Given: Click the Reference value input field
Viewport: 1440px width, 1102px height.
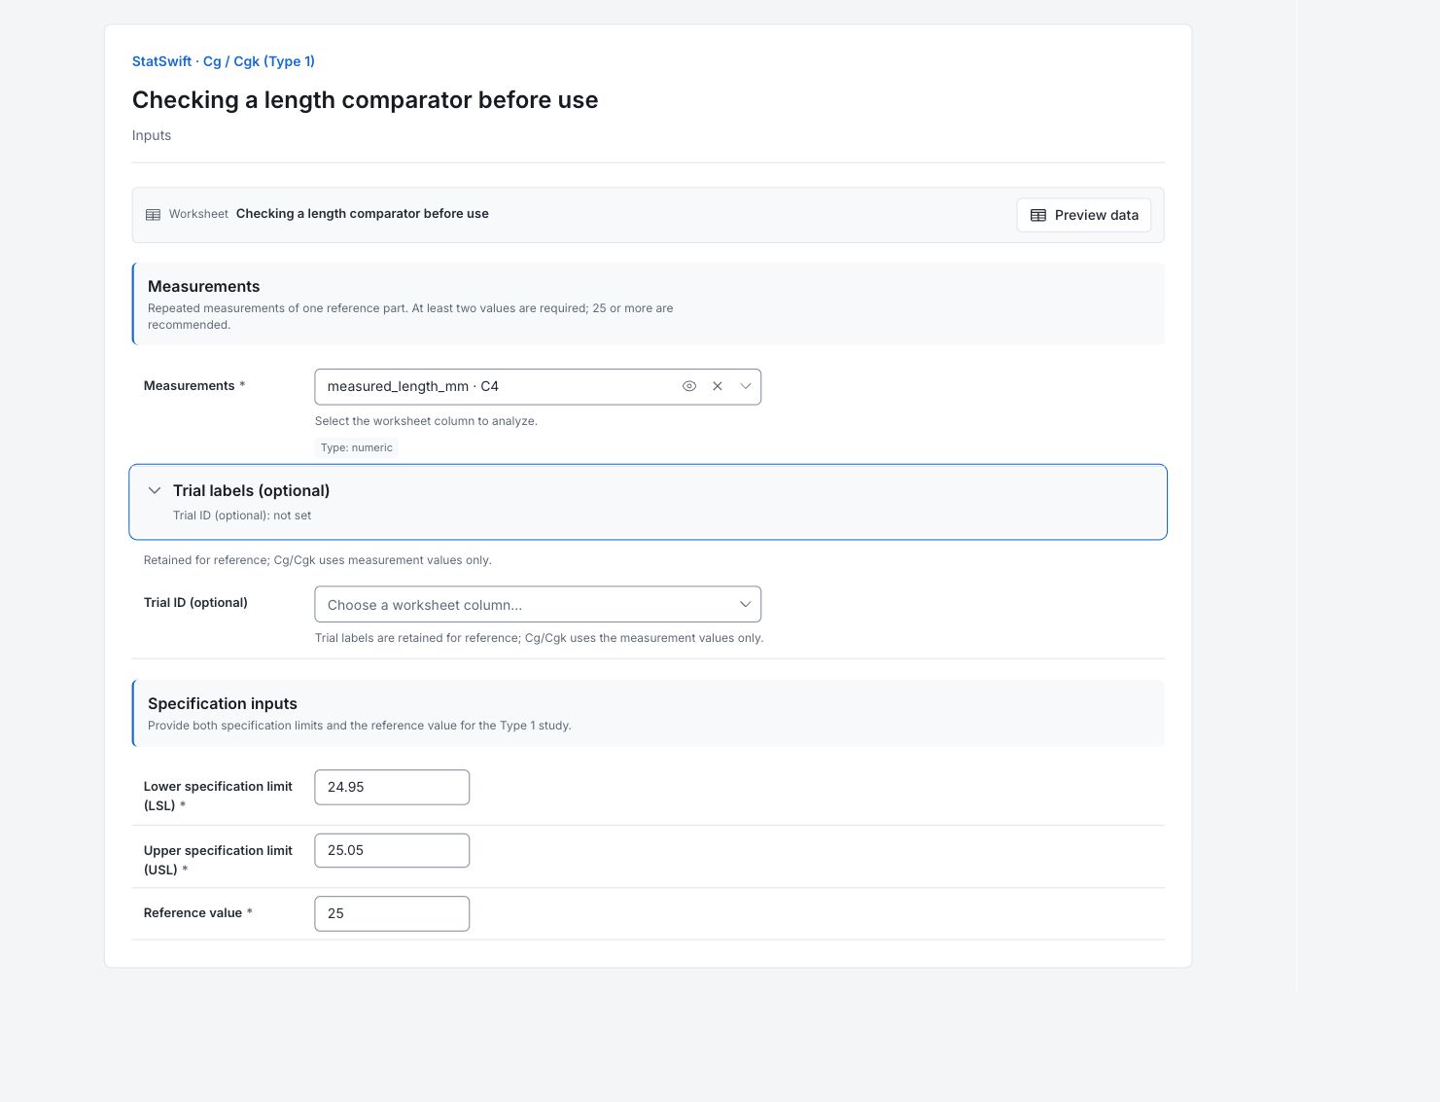Looking at the screenshot, I should pyautogui.click(x=392, y=913).
